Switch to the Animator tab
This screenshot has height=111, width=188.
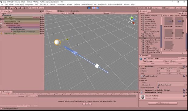point(75,11)
